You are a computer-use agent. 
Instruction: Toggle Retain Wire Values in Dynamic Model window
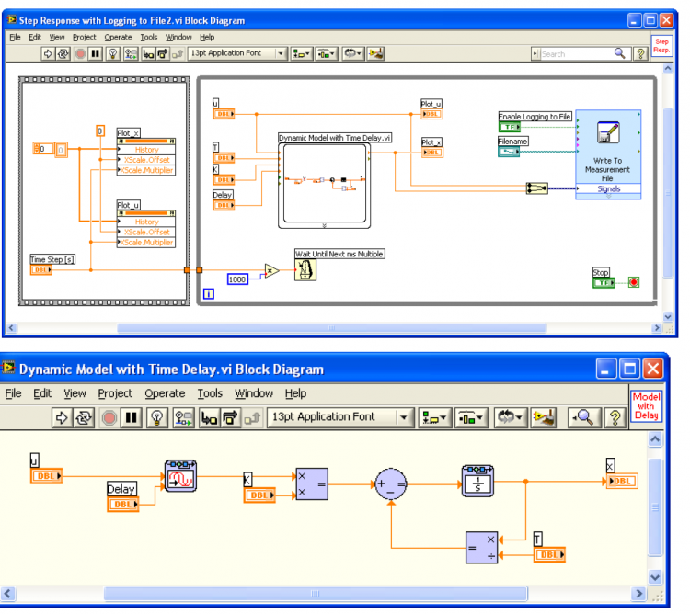click(183, 417)
